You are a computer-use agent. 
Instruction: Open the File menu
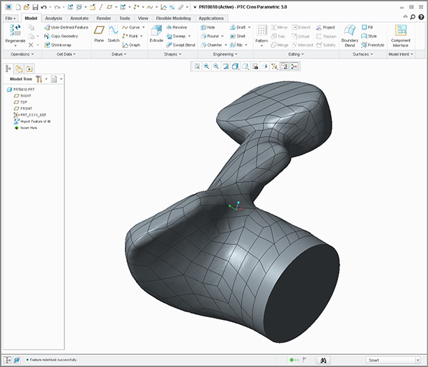point(11,19)
